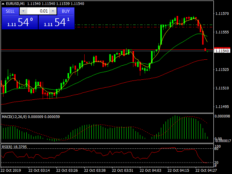Click the SELL label button
232x174 pixels.
10,11
